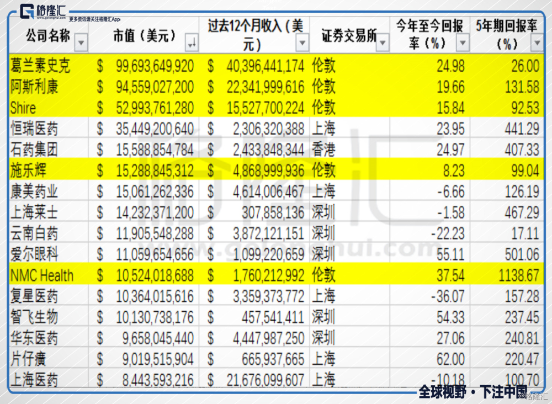Select the YTD return value 24.98

(x=450, y=66)
